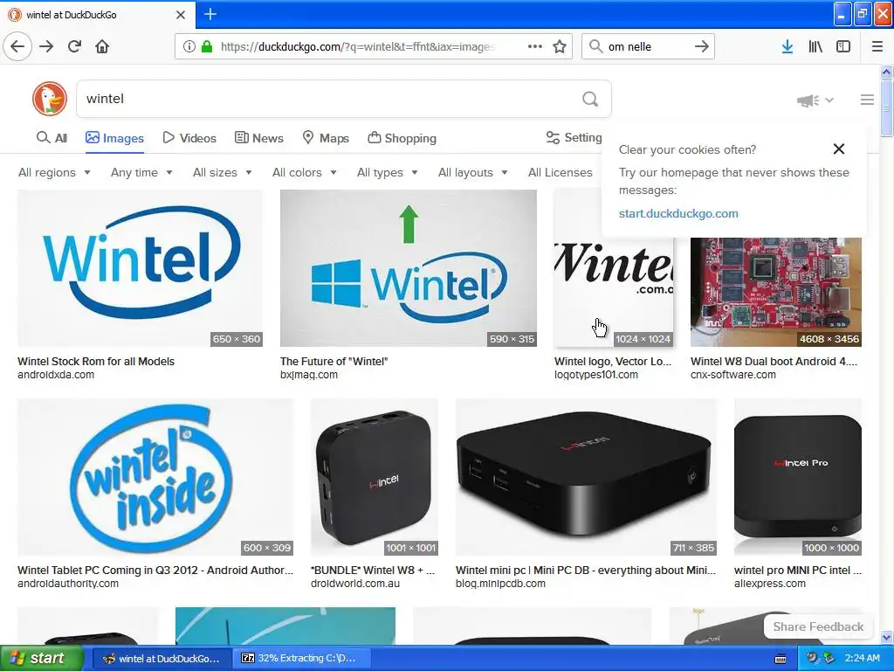Bookmark this page with the star icon
894x671 pixels.
pyautogui.click(x=560, y=47)
